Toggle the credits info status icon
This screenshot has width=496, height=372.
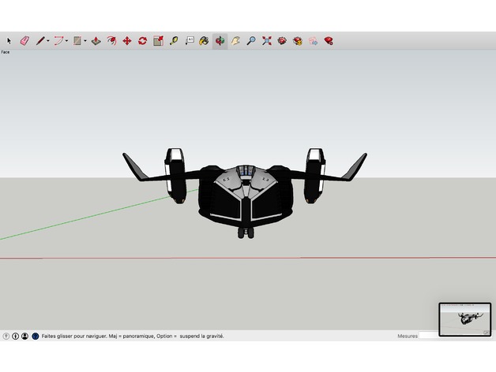[x=15, y=337]
